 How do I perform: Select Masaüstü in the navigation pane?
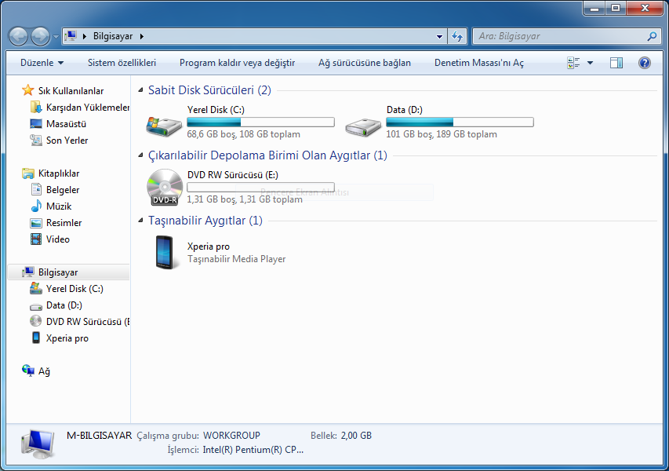pyautogui.click(x=66, y=124)
